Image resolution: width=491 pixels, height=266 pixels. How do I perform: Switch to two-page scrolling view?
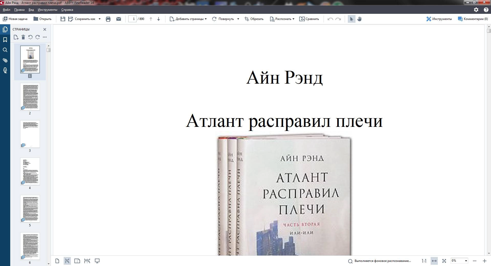87,261
